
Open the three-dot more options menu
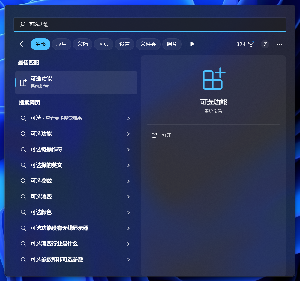(x=279, y=44)
